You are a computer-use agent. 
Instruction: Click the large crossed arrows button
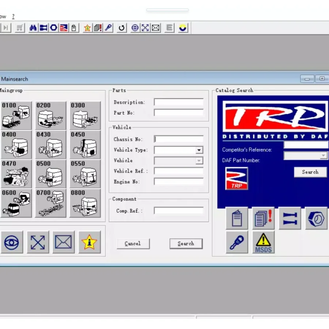[38, 242]
